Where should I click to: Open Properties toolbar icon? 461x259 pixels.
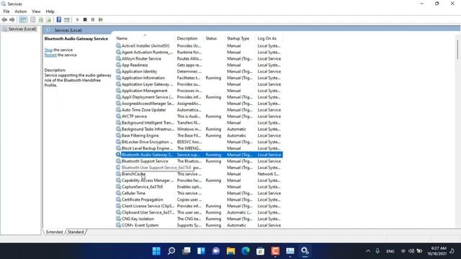(x=33, y=19)
